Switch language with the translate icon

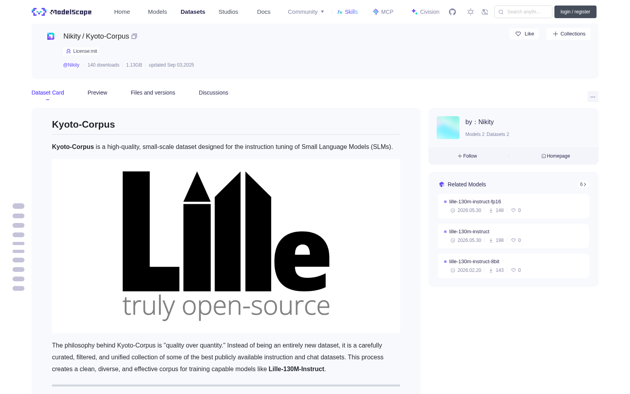[485, 12]
